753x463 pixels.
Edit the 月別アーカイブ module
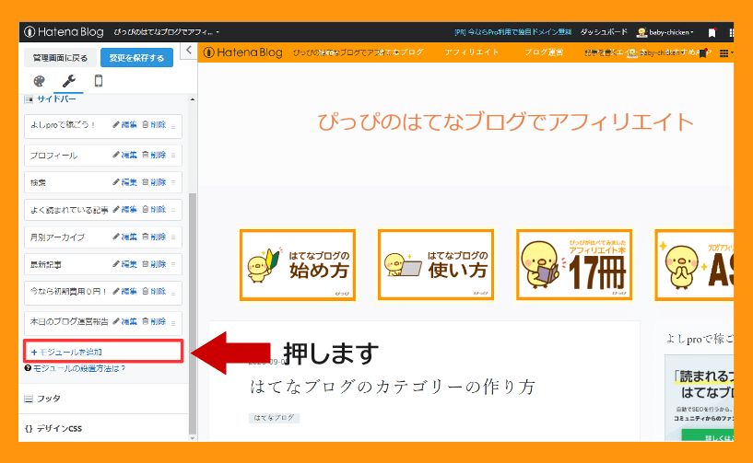(x=124, y=237)
